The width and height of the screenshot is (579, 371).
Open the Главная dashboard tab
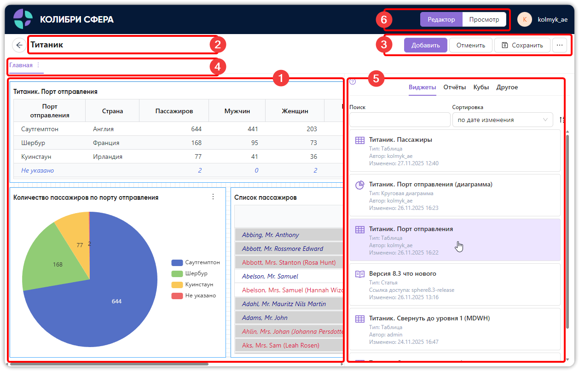pos(21,65)
